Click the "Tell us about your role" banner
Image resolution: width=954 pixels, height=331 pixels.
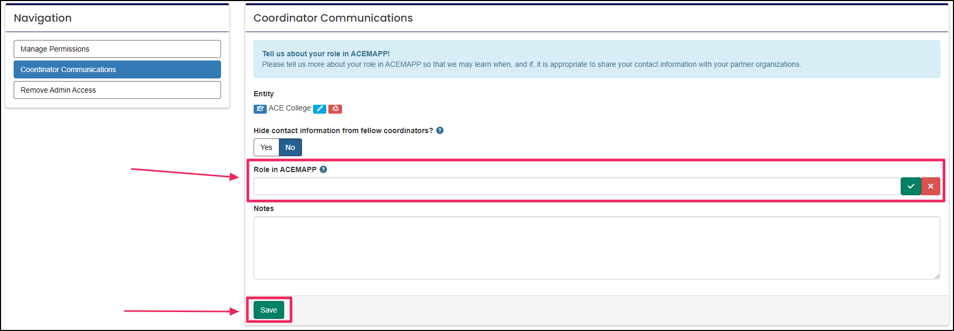click(x=596, y=59)
